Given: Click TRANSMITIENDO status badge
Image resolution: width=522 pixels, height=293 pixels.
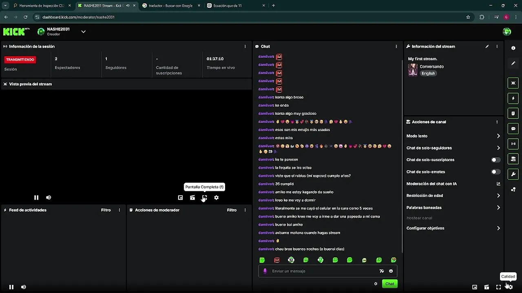Looking at the screenshot, I should [20, 59].
